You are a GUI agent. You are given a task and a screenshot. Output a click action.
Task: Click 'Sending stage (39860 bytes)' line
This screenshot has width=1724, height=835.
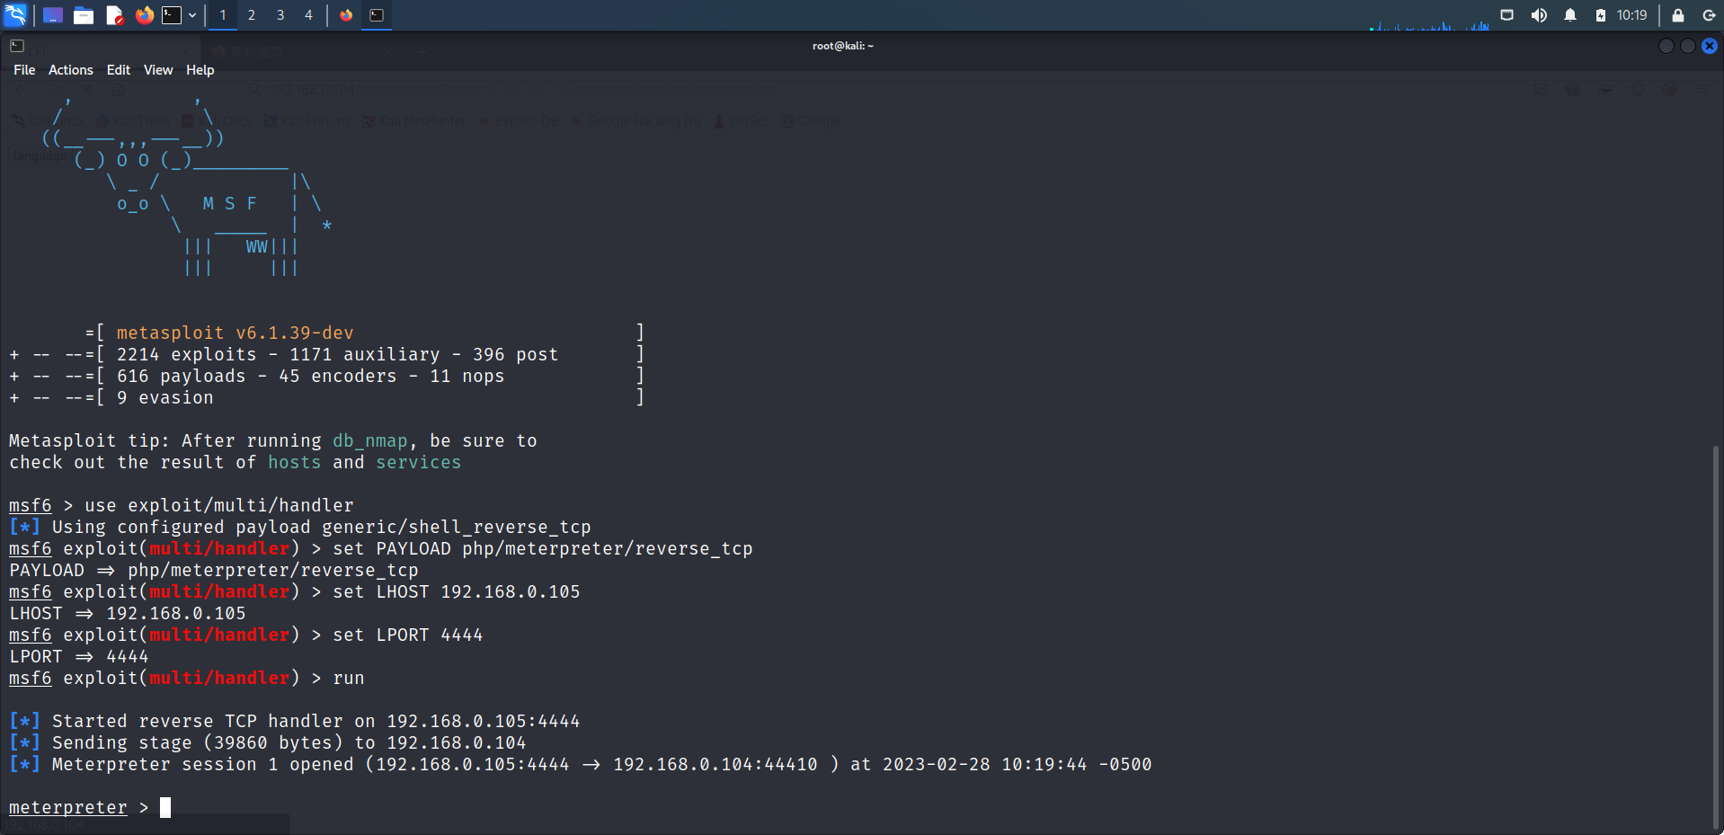pyautogui.click(x=268, y=742)
